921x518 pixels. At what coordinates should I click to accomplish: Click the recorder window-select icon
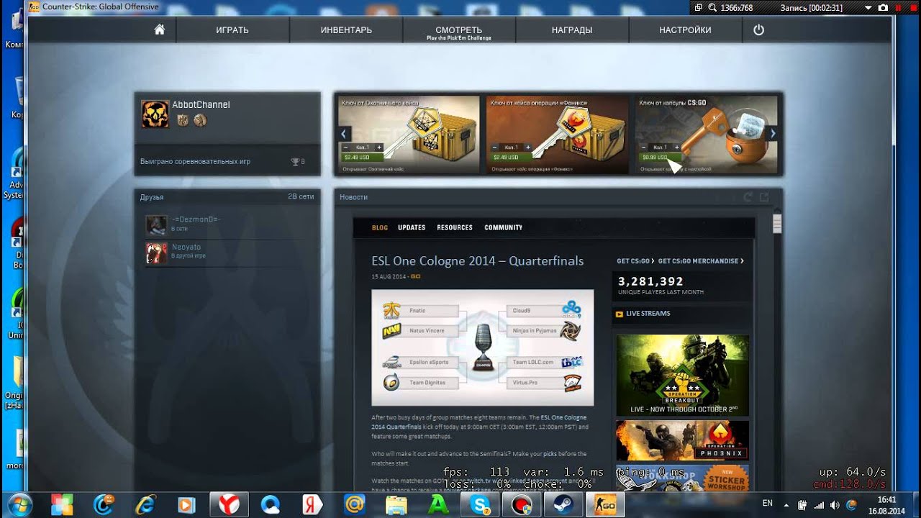coord(698,7)
